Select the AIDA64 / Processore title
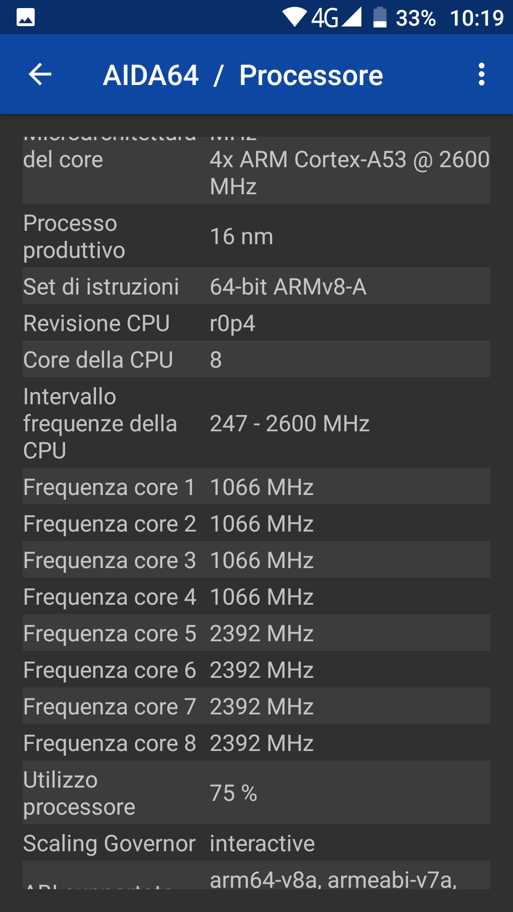 [x=243, y=75]
